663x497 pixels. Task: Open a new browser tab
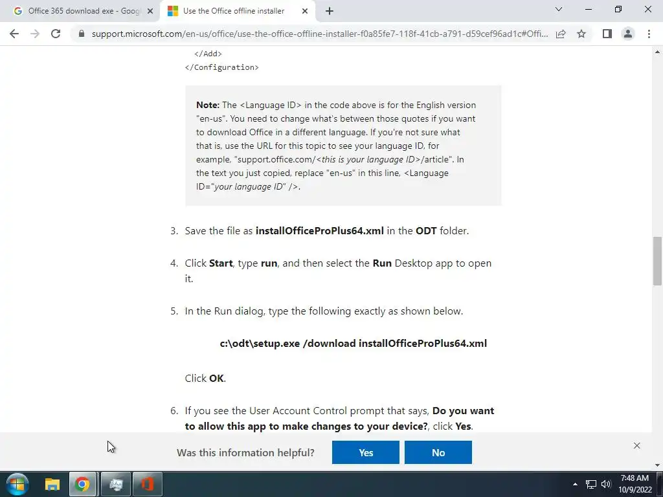[x=330, y=11]
